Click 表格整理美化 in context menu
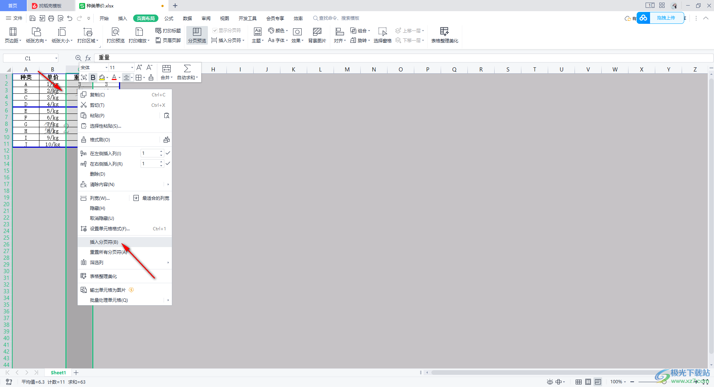The height and width of the screenshot is (387, 714). 125,276
